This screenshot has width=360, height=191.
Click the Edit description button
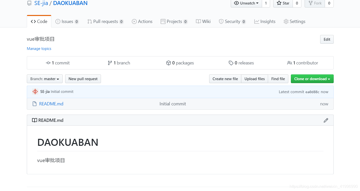click(x=327, y=39)
